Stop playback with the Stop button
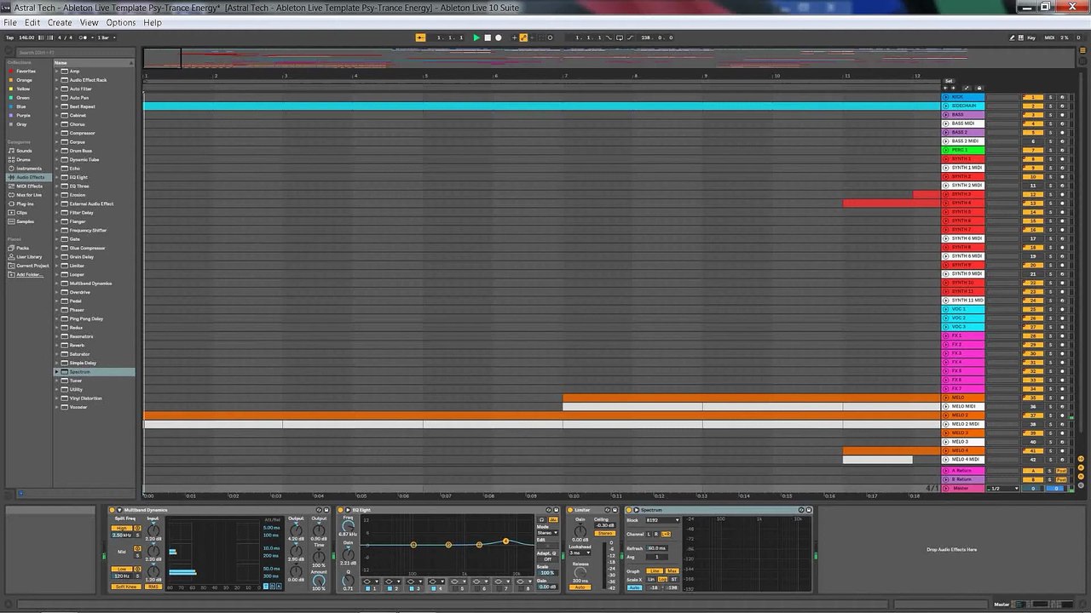This screenshot has width=1091, height=613. [x=488, y=37]
